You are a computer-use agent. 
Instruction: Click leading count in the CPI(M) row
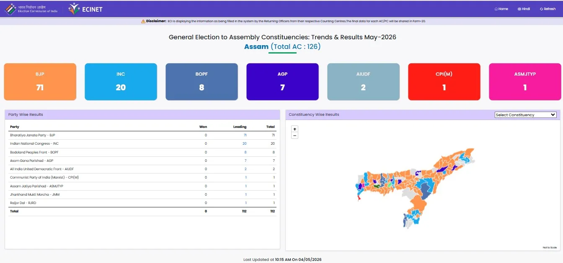tap(246, 177)
